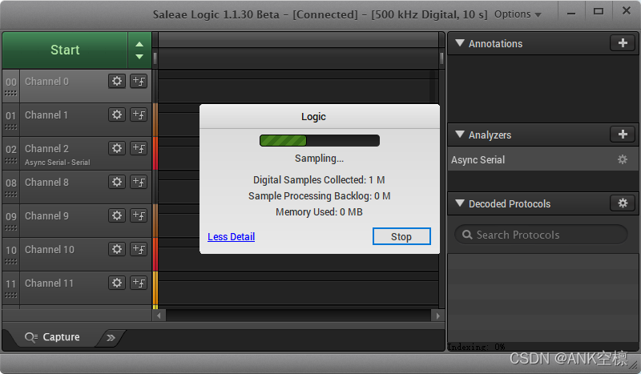Collapse the Analyzers panel

460,134
